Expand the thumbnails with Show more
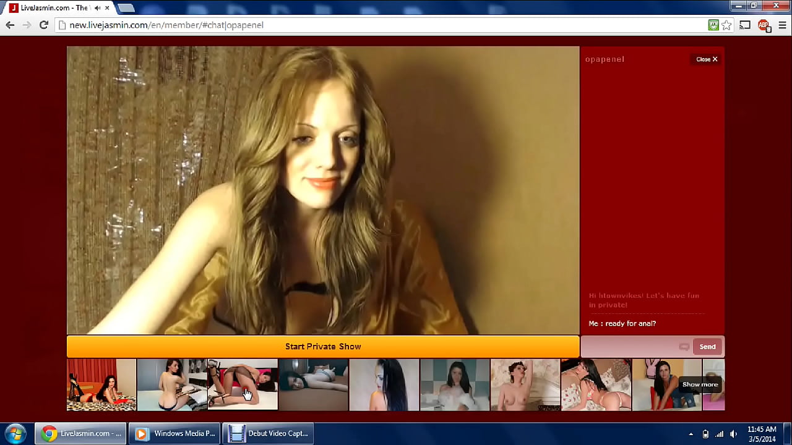The image size is (792, 445). pyautogui.click(x=700, y=384)
